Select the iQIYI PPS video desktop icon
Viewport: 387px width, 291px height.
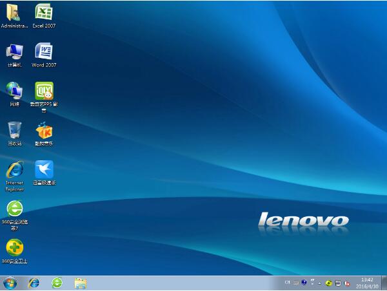pos(44,97)
